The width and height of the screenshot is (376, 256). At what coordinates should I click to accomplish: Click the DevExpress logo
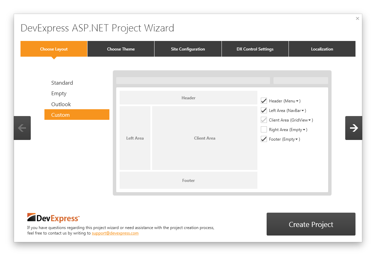point(53,218)
